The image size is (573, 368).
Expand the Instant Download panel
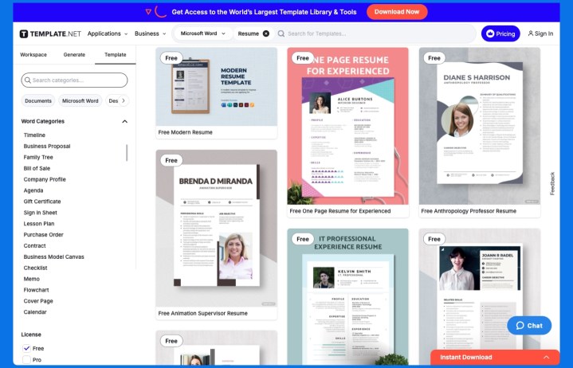(547, 358)
